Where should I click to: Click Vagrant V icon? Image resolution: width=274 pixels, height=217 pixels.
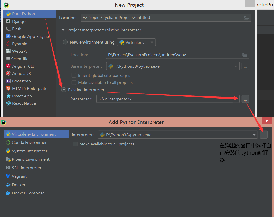8,176
